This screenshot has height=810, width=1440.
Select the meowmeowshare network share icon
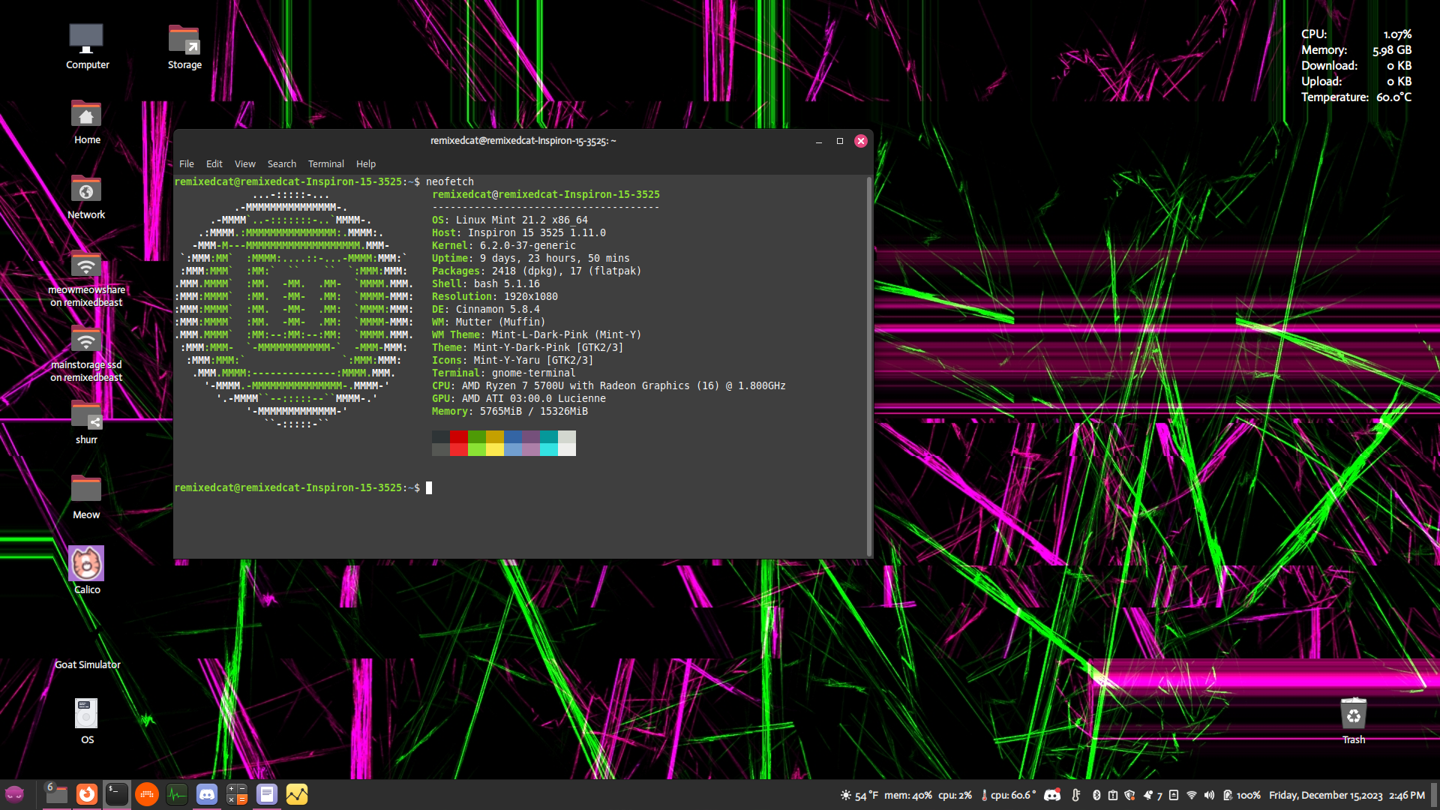click(x=87, y=277)
